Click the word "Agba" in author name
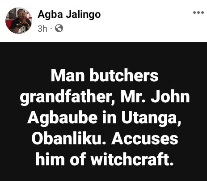Viewport: 207px width, 181px height. 50,15
